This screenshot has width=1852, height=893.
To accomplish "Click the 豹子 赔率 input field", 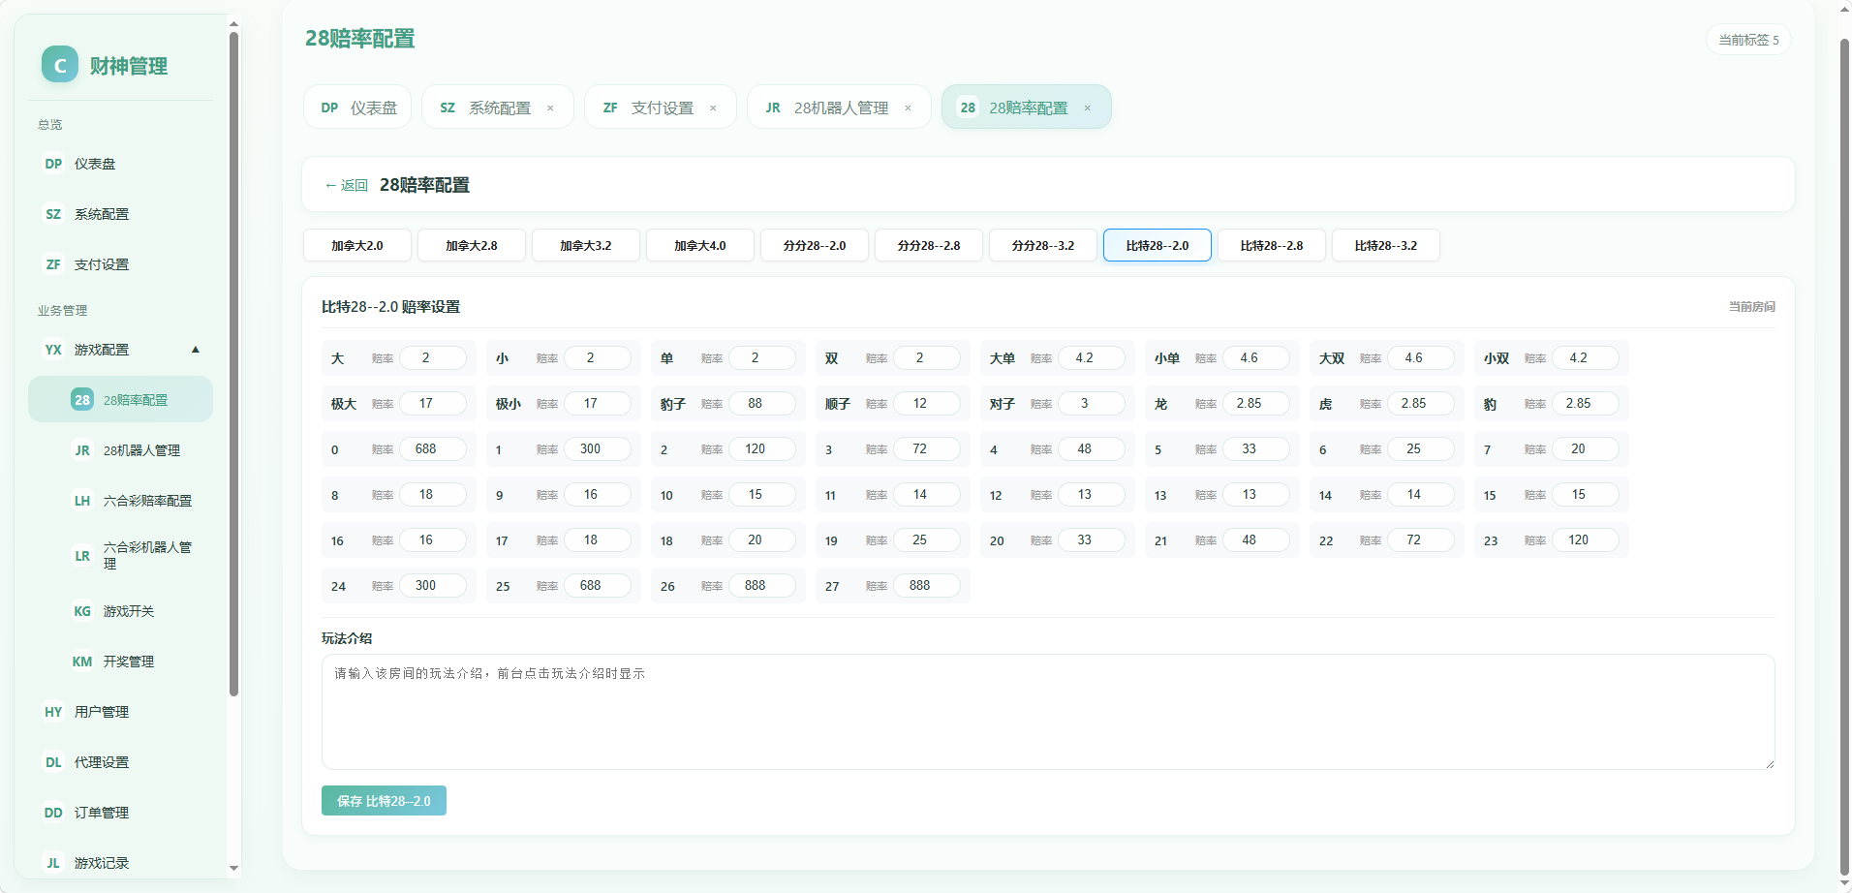I will [x=762, y=403].
